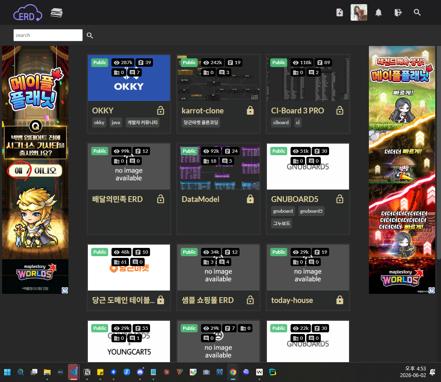Image resolution: width=441 pixels, height=382 pixels.
Task: Click lock icon on today-house card
Action: pyautogui.click(x=339, y=300)
